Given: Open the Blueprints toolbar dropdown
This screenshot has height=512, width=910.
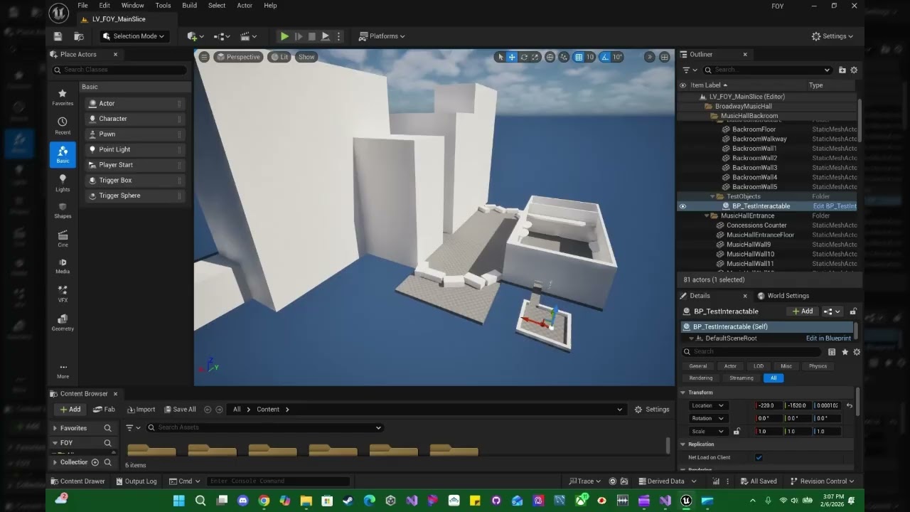Looking at the screenshot, I should [222, 36].
